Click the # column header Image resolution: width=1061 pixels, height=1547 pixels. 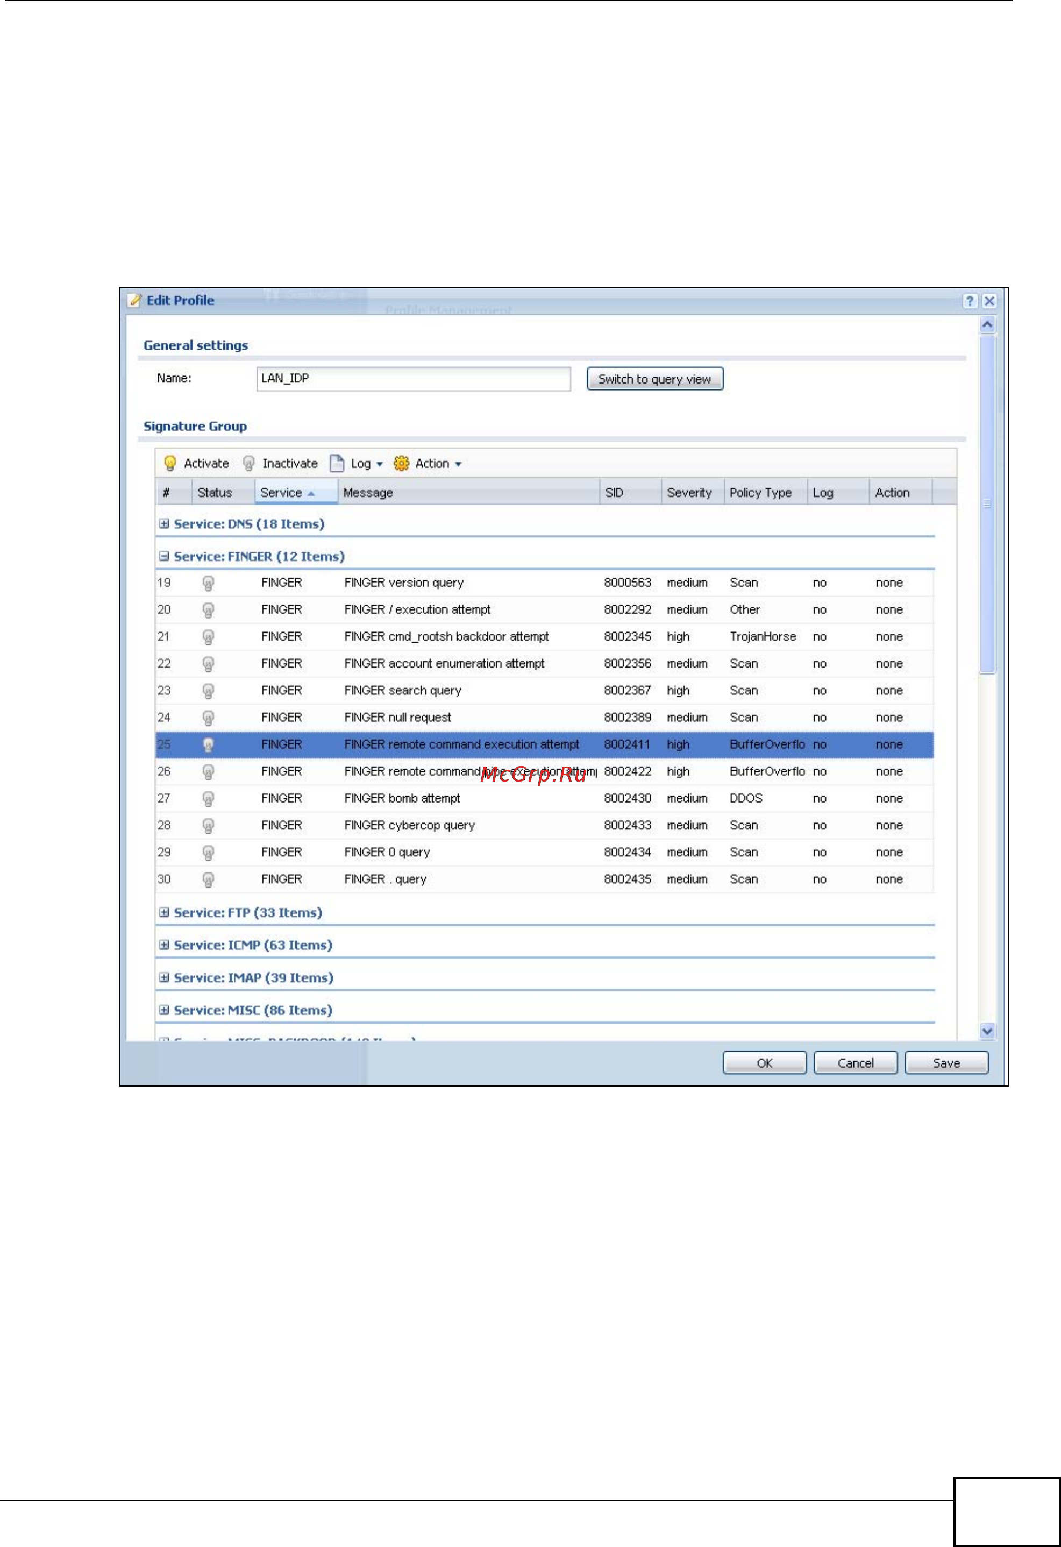pyautogui.click(x=174, y=493)
